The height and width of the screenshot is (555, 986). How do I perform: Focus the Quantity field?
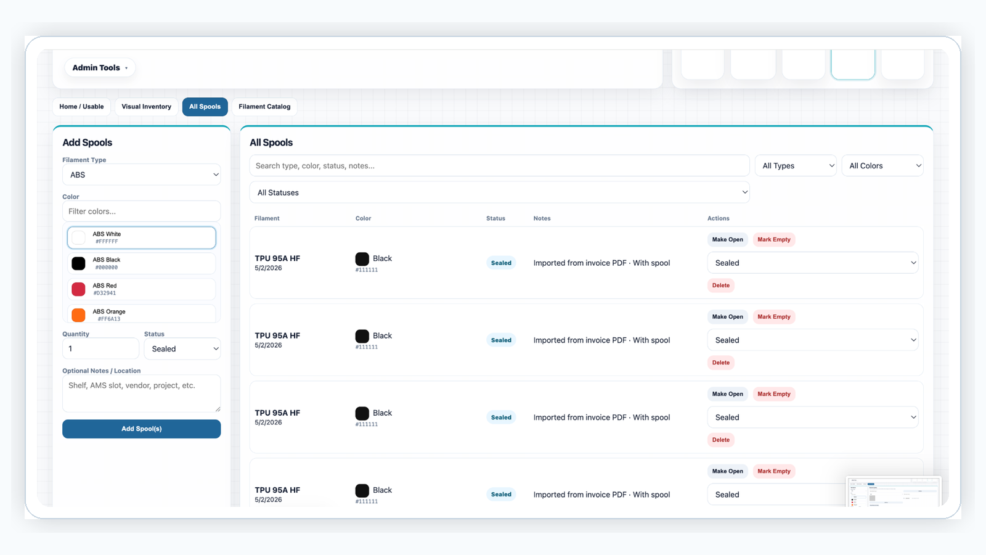[x=100, y=348]
